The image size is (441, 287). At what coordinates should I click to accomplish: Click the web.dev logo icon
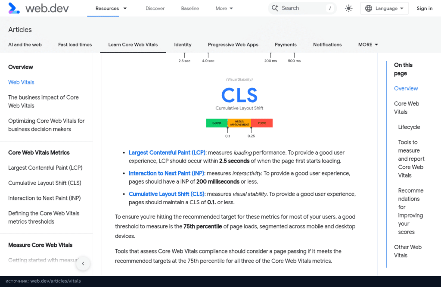[x=14, y=8]
